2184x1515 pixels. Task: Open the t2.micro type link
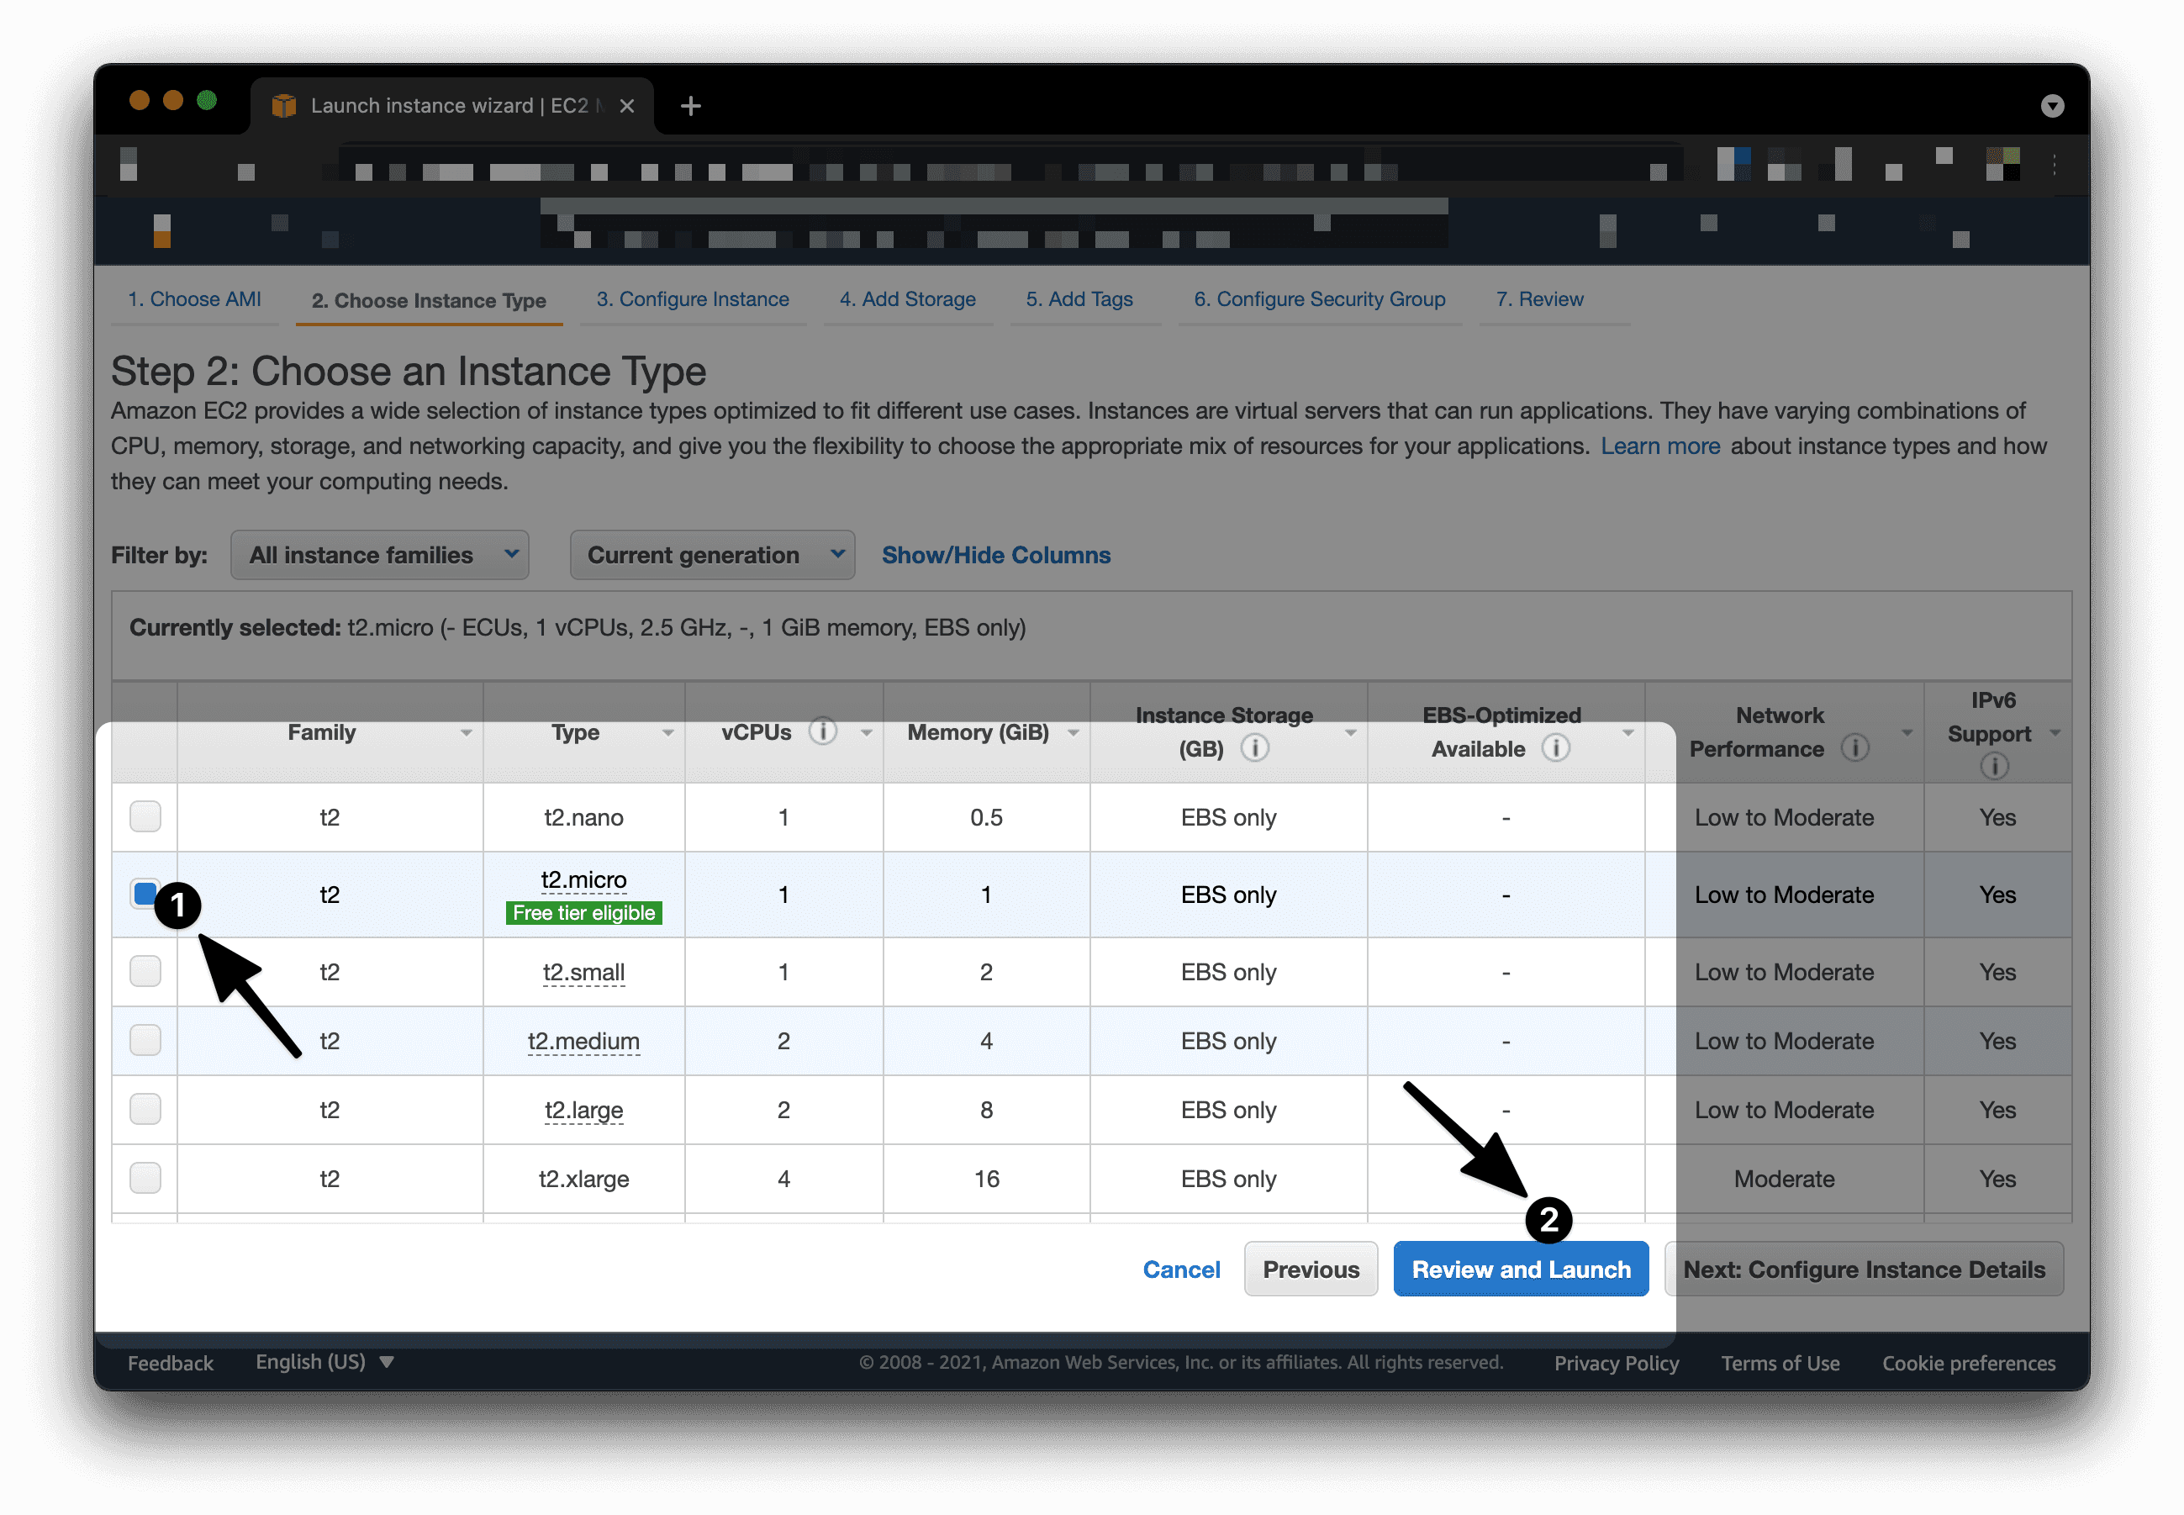point(583,880)
